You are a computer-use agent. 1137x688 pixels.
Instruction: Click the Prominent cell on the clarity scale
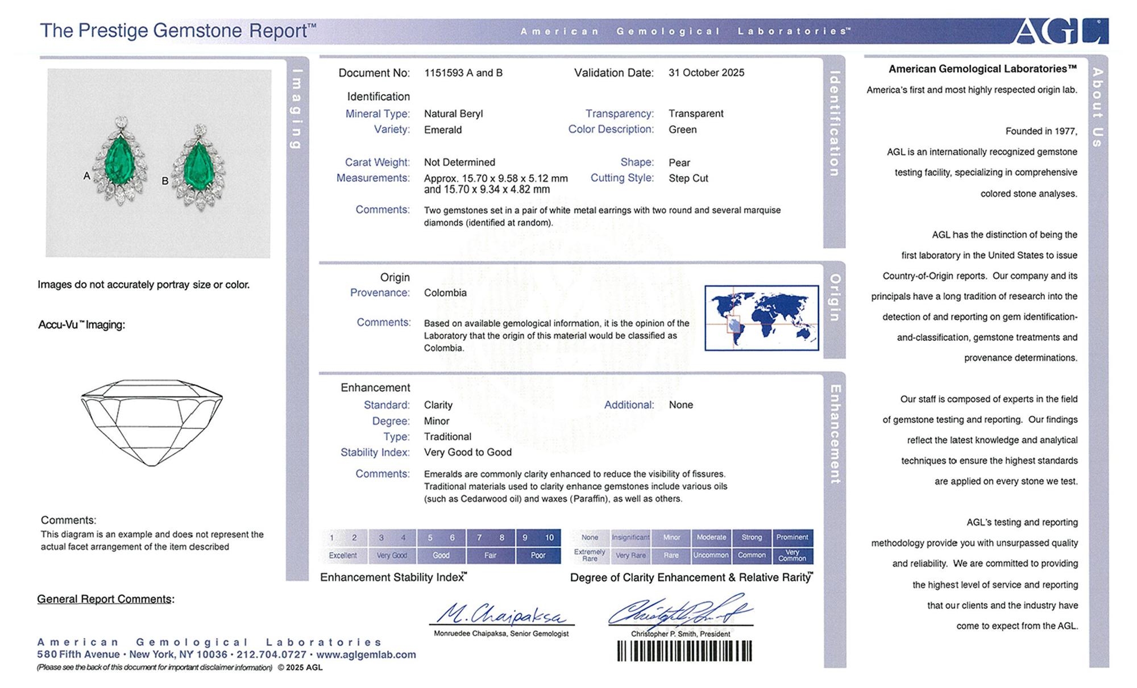[792, 537]
